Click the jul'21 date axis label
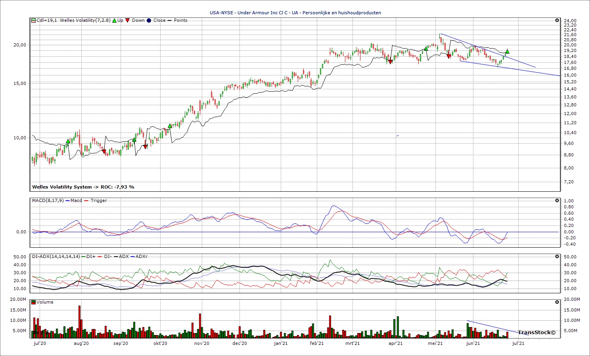Image resolution: width=590 pixels, height=356 pixels. coord(518,343)
